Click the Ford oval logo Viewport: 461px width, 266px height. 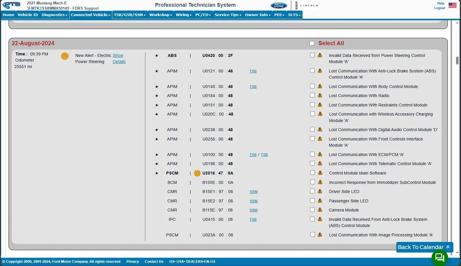tap(279, 5)
